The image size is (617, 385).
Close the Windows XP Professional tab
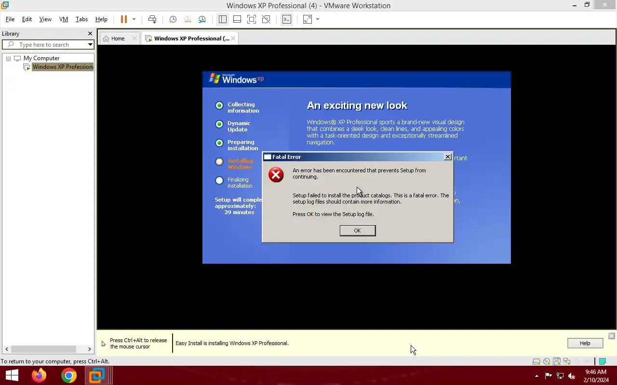point(233,38)
